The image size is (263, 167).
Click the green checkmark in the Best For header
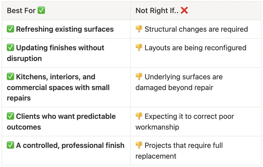pyautogui.click(x=41, y=10)
